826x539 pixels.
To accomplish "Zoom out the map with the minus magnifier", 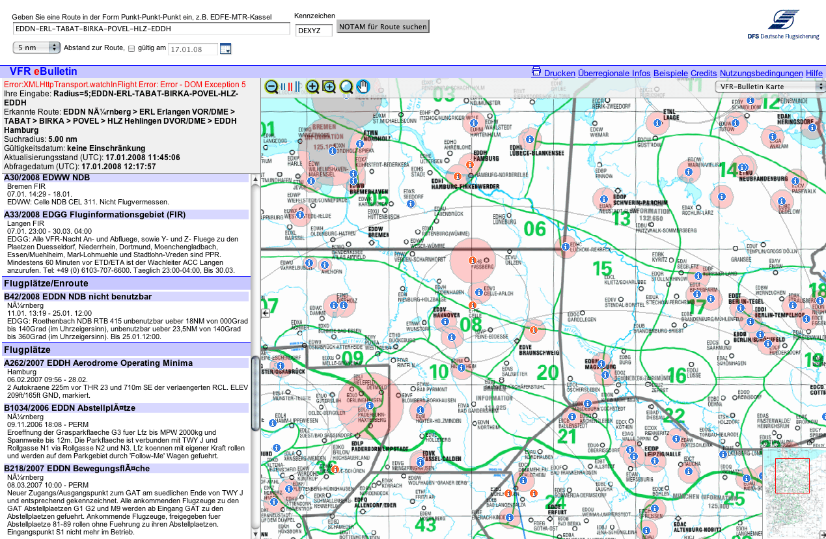I will (271, 87).
